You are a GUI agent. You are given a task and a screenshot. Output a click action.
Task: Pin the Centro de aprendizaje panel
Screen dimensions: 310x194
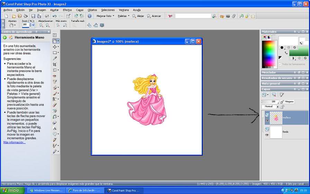36,32
